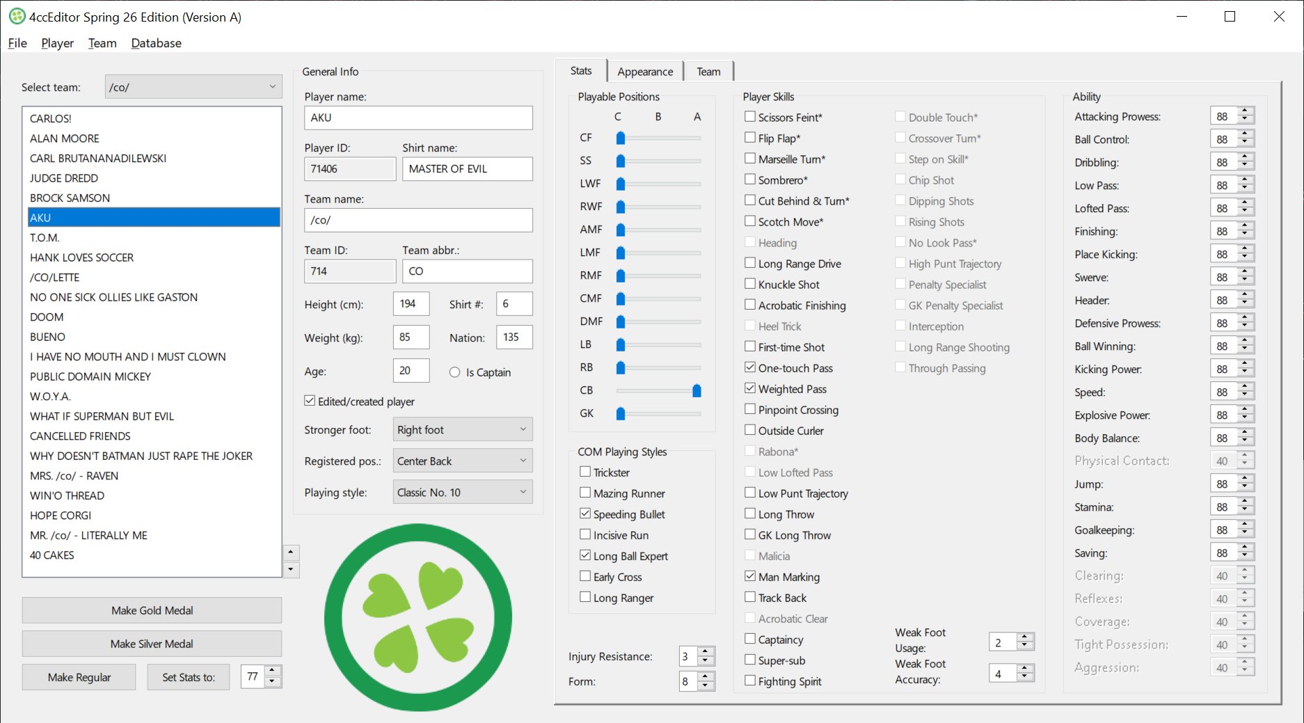1304x723 pixels.
Task: Move player list down using down arrow button
Action: point(291,570)
